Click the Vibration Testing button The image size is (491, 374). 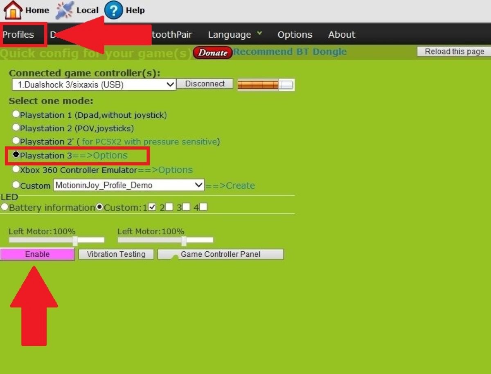(x=116, y=254)
